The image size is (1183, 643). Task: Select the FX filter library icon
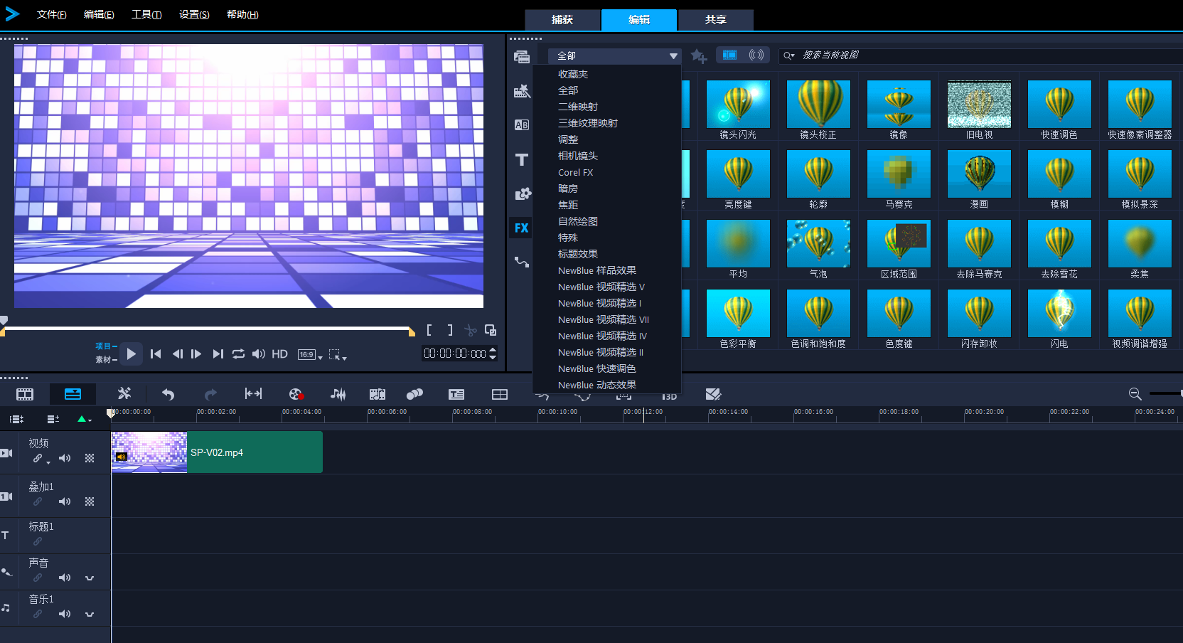521,228
